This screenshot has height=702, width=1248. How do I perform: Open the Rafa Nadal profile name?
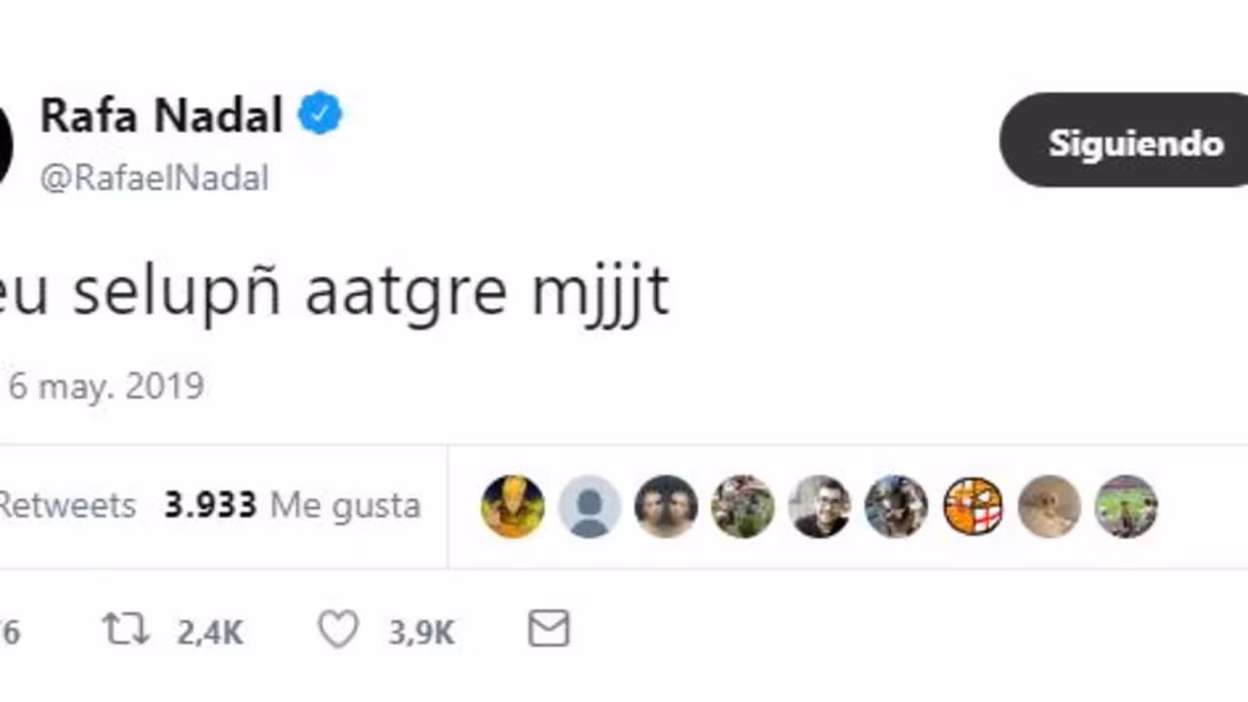coord(161,117)
